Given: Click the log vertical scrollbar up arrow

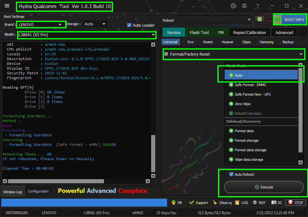Looking at the screenshot, I should 153,44.
